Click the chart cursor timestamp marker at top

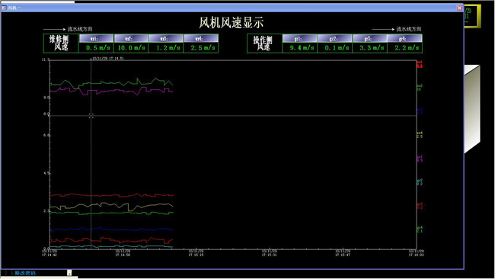tap(107, 59)
